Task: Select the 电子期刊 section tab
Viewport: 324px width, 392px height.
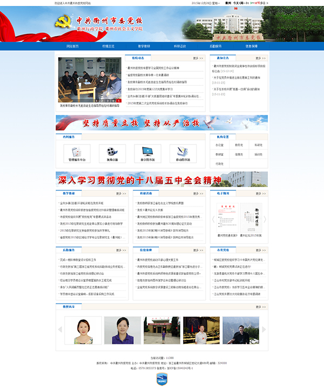Action: (223, 194)
